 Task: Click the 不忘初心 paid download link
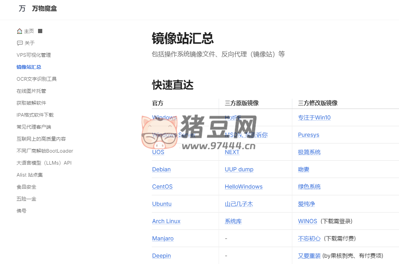pyautogui.click(x=309, y=238)
